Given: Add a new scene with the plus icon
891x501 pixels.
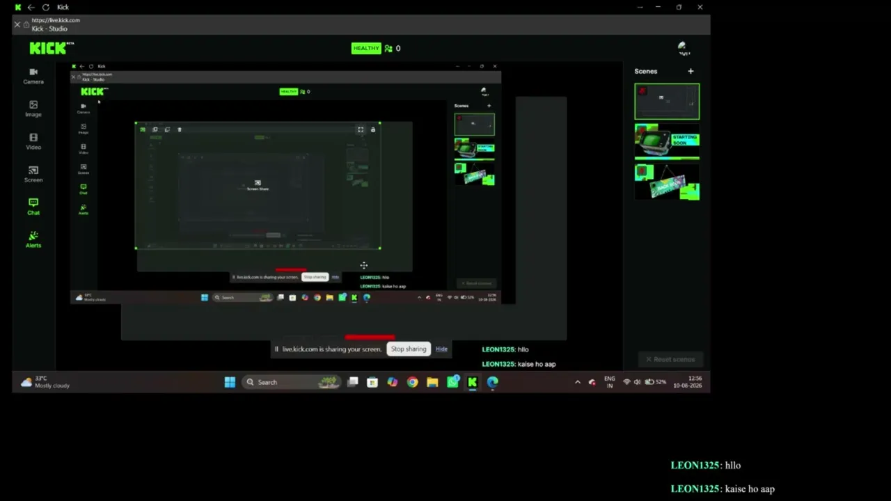Looking at the screenshot, I should [691, 71].
